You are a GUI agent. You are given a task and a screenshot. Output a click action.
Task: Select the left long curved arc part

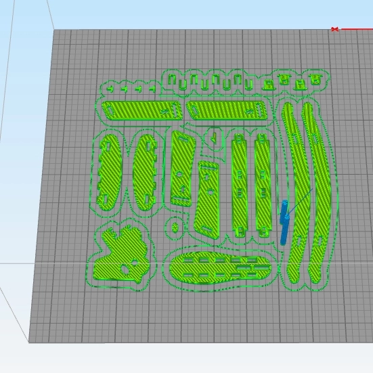pyautogui.click(x=296, y=193)
